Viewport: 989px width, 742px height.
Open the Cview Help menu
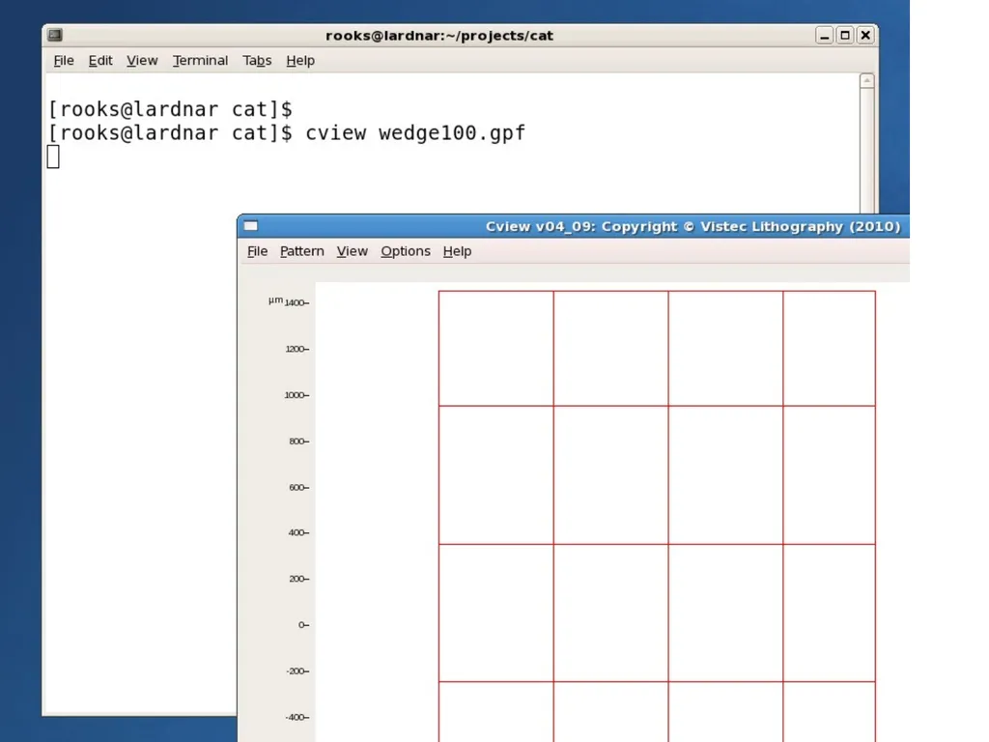point(457,251)
